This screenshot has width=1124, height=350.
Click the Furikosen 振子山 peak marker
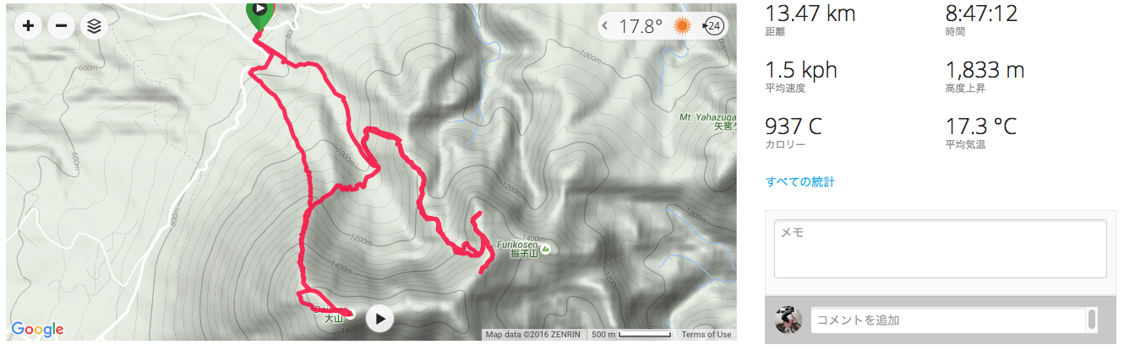pos(545,250)
